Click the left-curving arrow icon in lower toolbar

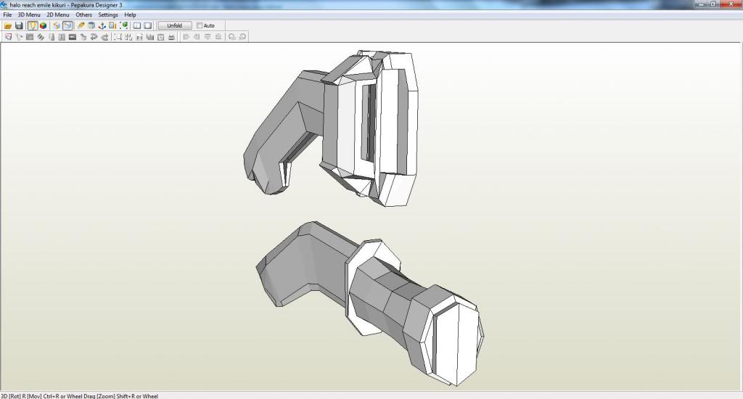[x=94, y=37]
